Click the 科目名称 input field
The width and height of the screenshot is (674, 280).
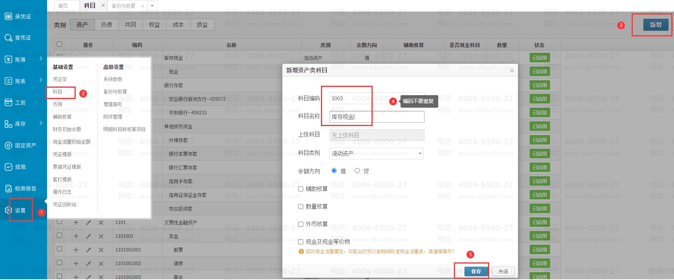[x=376, y=117]
